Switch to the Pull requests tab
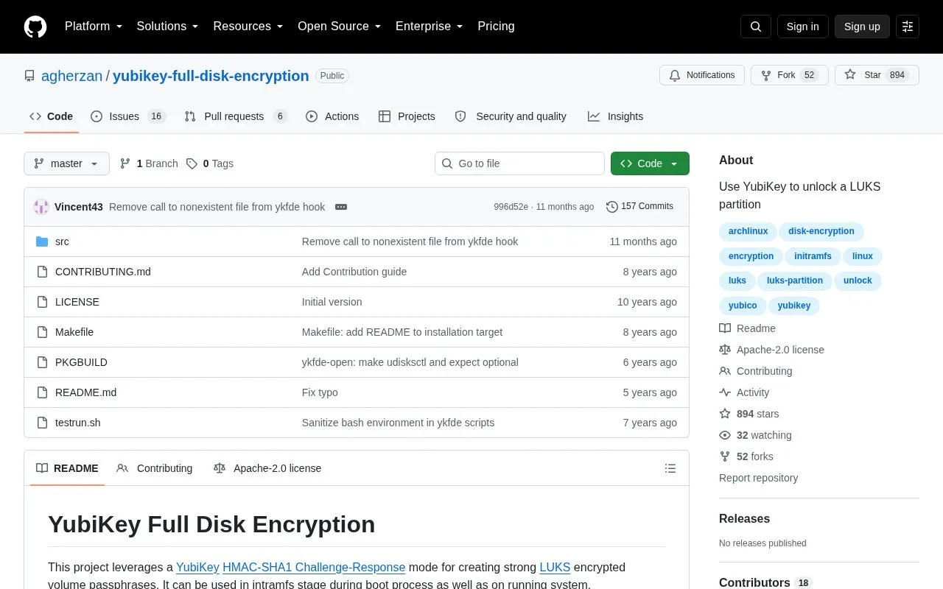 [236, 116]
